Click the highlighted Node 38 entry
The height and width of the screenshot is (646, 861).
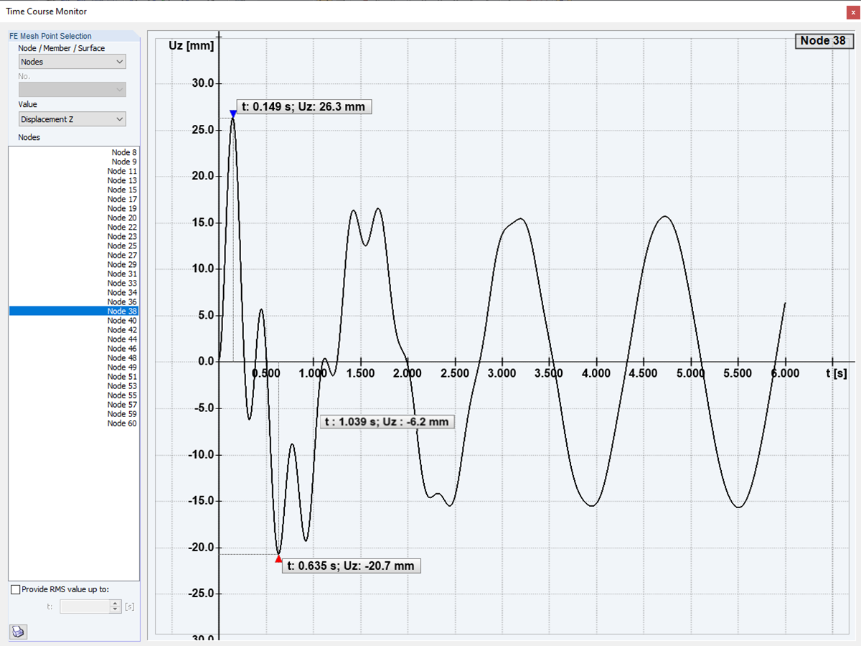(x=121, y=311)
